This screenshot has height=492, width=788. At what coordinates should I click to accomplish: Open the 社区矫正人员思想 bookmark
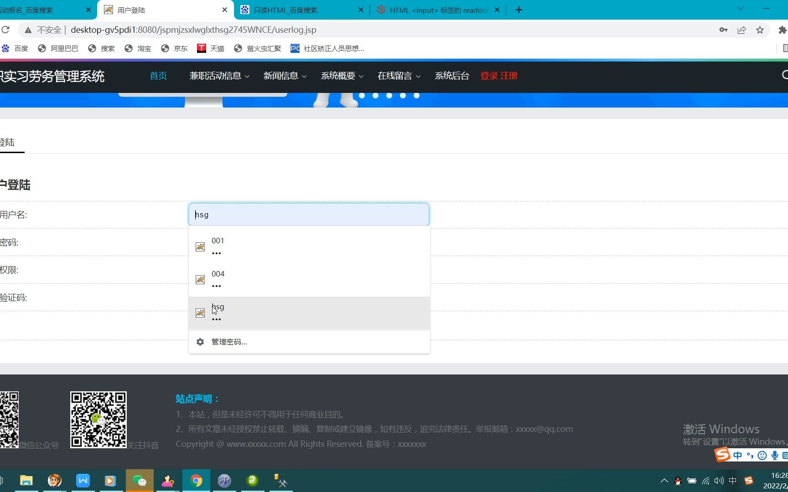[x=327, y=48]
